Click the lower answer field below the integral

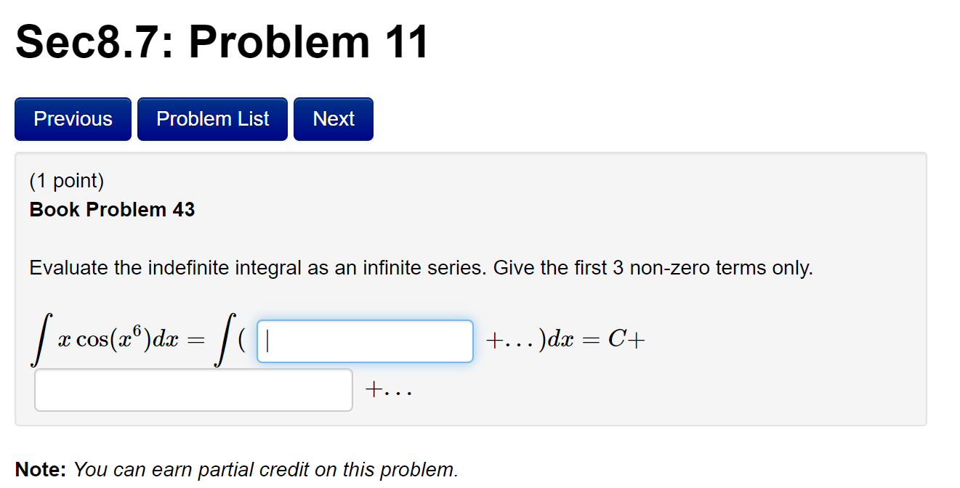[x=193, y=389]
